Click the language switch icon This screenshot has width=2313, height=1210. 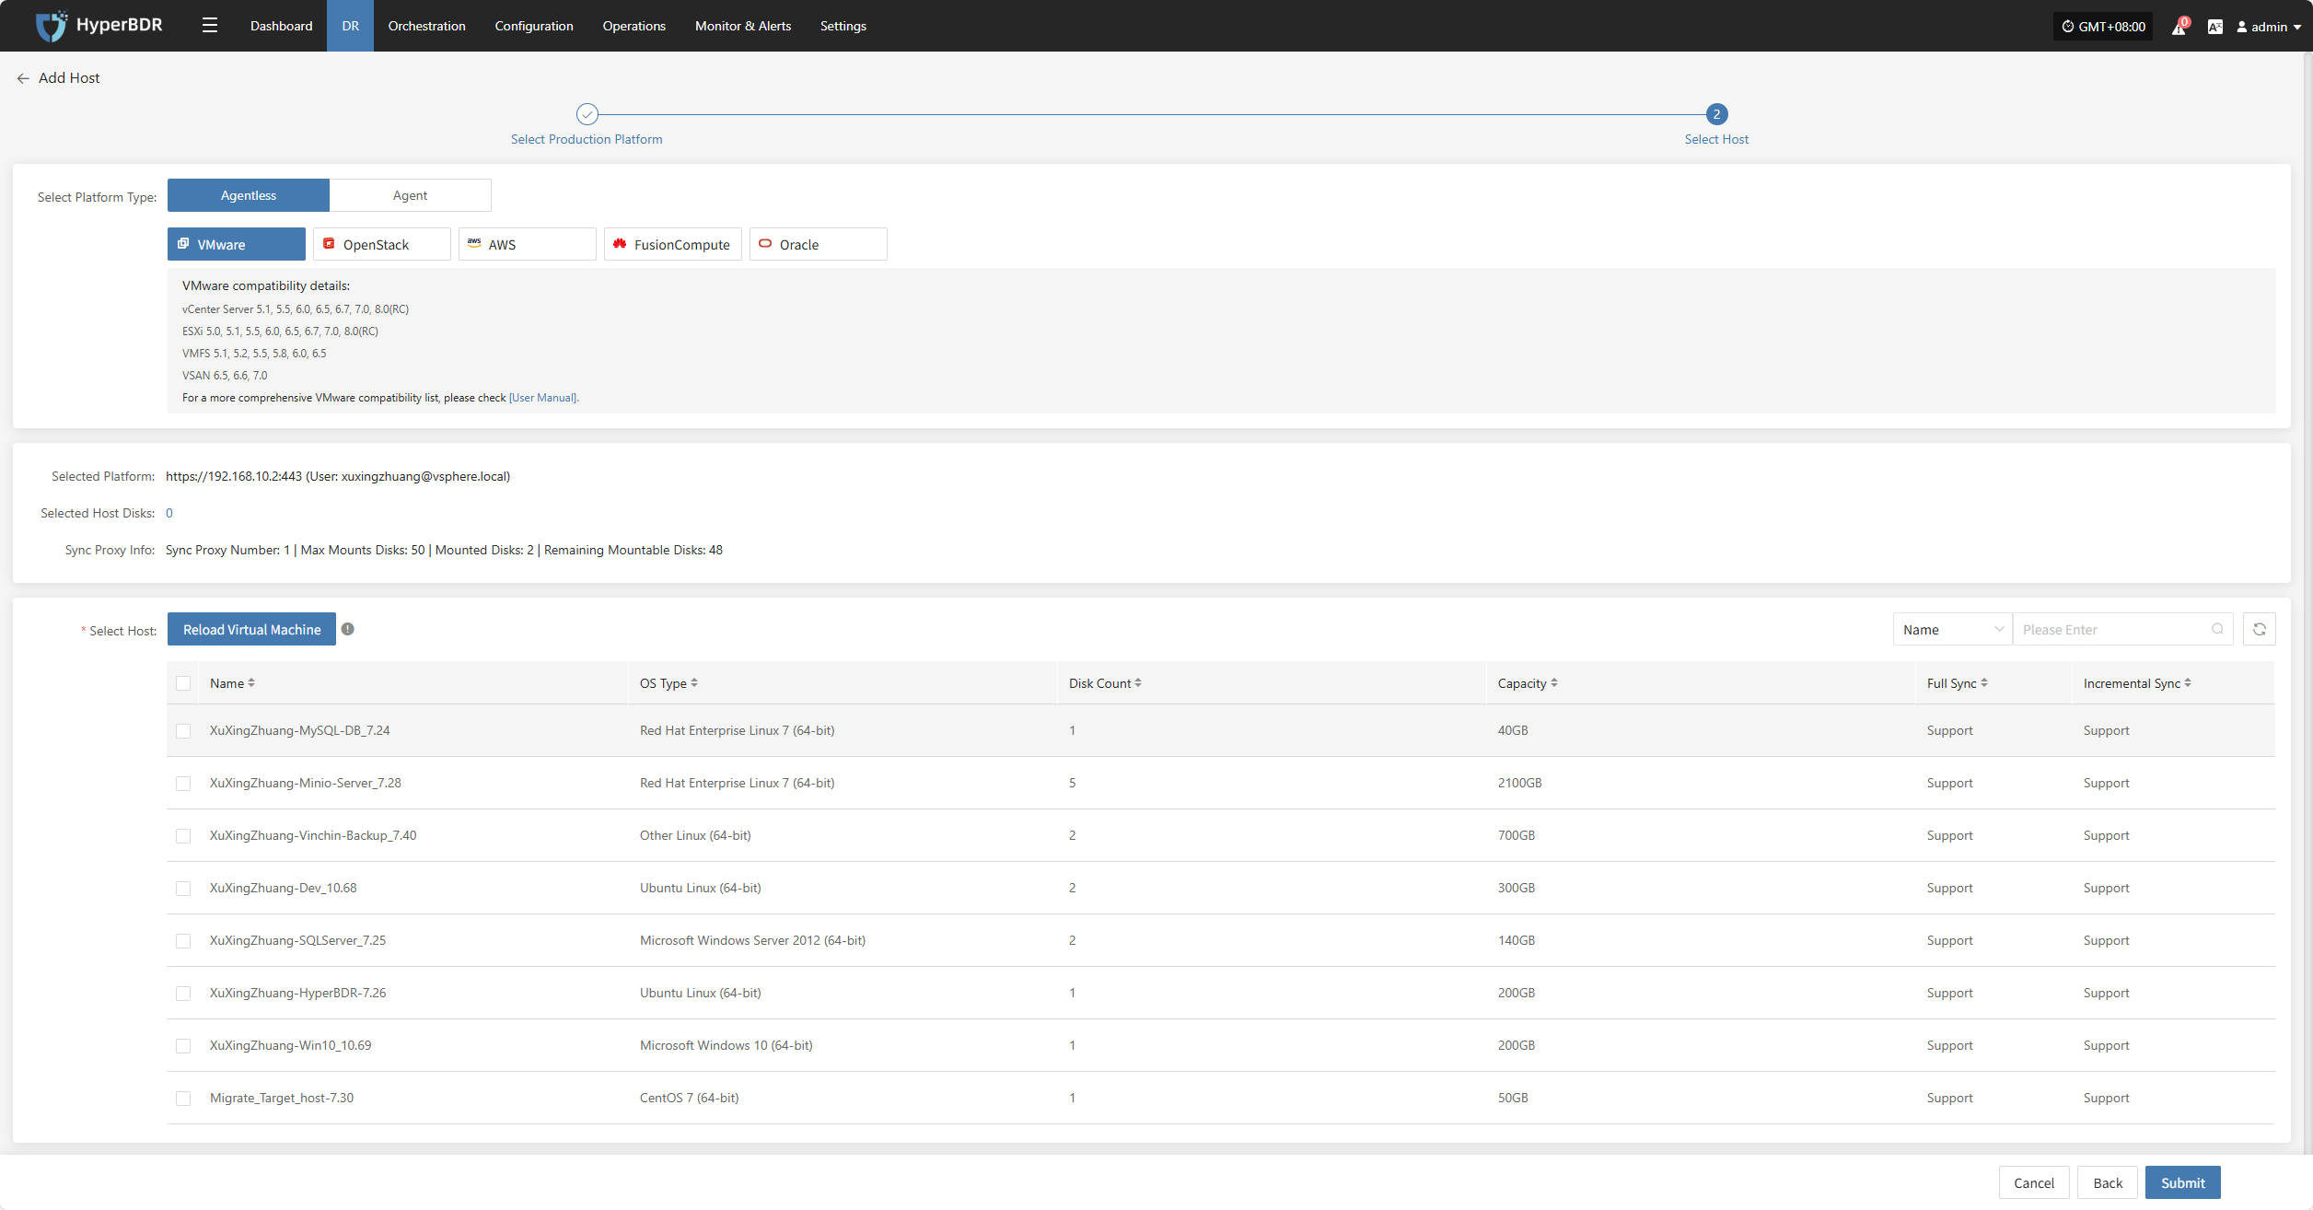[2215, 27]
